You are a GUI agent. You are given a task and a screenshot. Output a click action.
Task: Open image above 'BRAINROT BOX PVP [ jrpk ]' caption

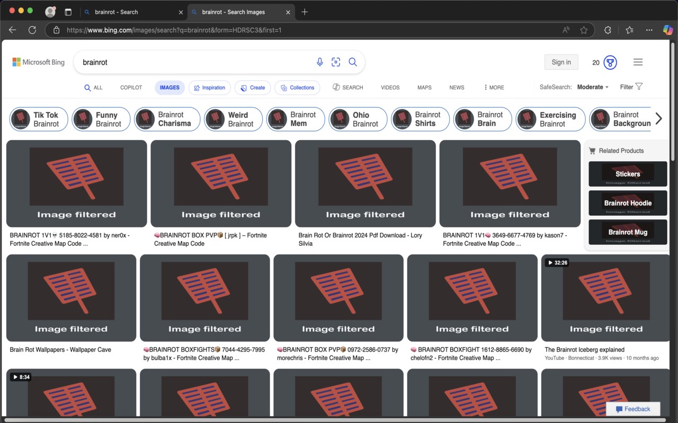tap(221, 183)
